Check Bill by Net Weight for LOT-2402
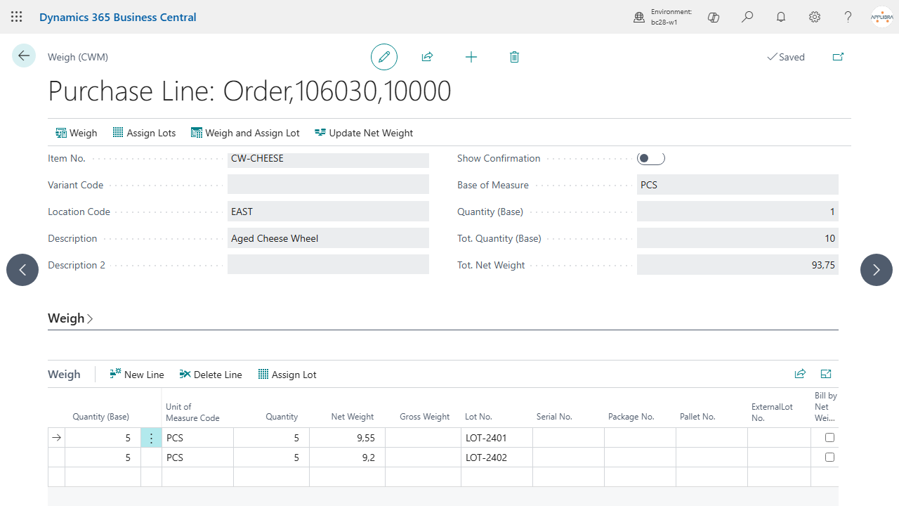 click(x=830, y=458)
